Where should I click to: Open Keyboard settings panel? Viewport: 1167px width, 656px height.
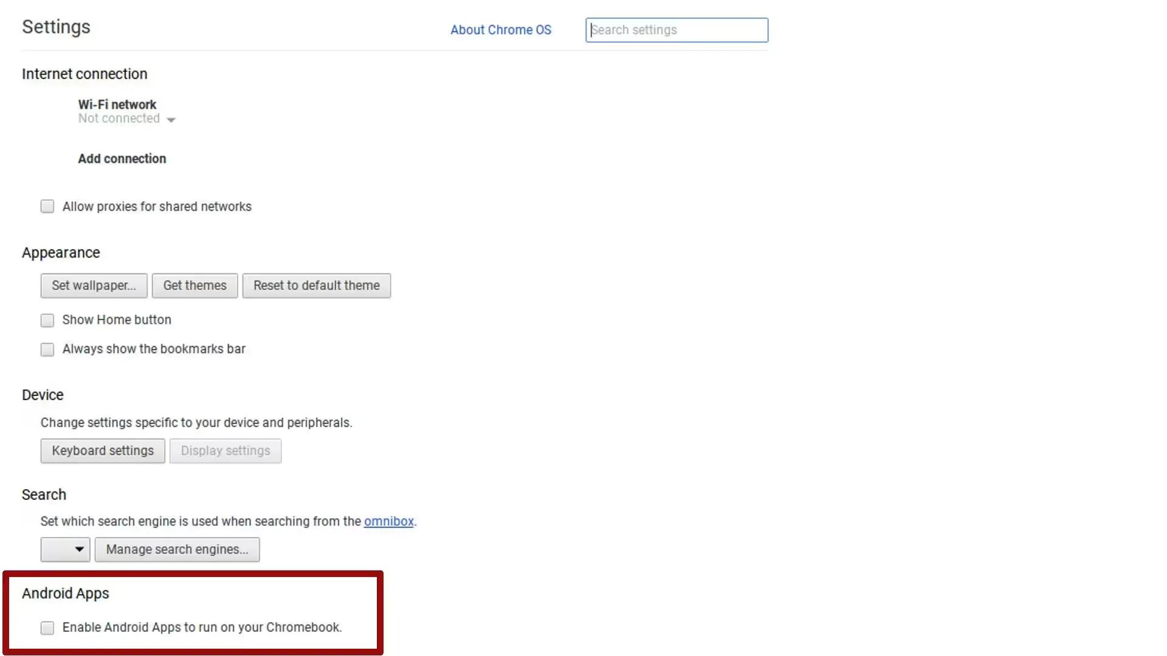(103, 450)
